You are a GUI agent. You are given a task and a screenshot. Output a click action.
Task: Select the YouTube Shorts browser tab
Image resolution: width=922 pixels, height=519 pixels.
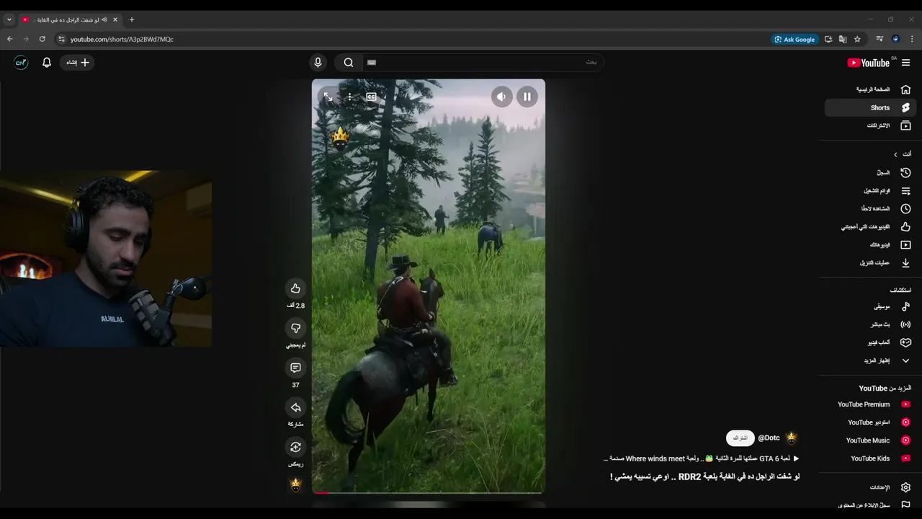(70, 19)
